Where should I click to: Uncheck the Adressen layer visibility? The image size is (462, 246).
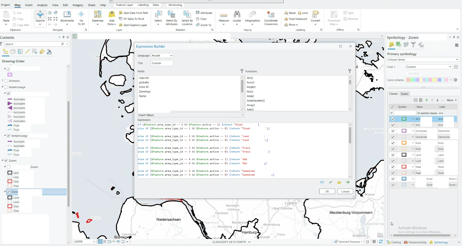pyautogui.click(x=6, y=81)
